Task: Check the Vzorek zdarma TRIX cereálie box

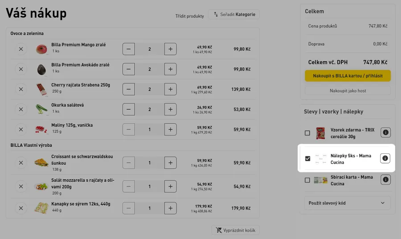Action: [x=307, y=133]
